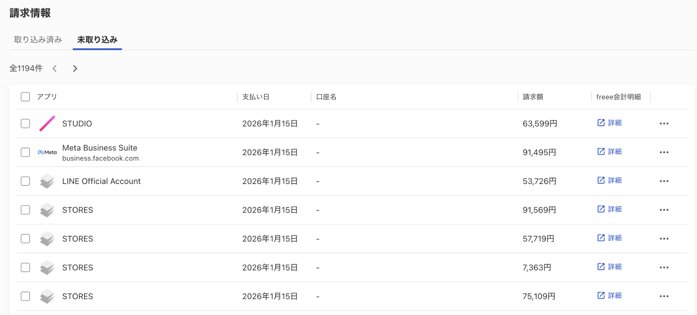The height and width of the screenshot is (315, 697).
Task: Click the LINE Official Account placeholder icon
Action: coord(47,181)
